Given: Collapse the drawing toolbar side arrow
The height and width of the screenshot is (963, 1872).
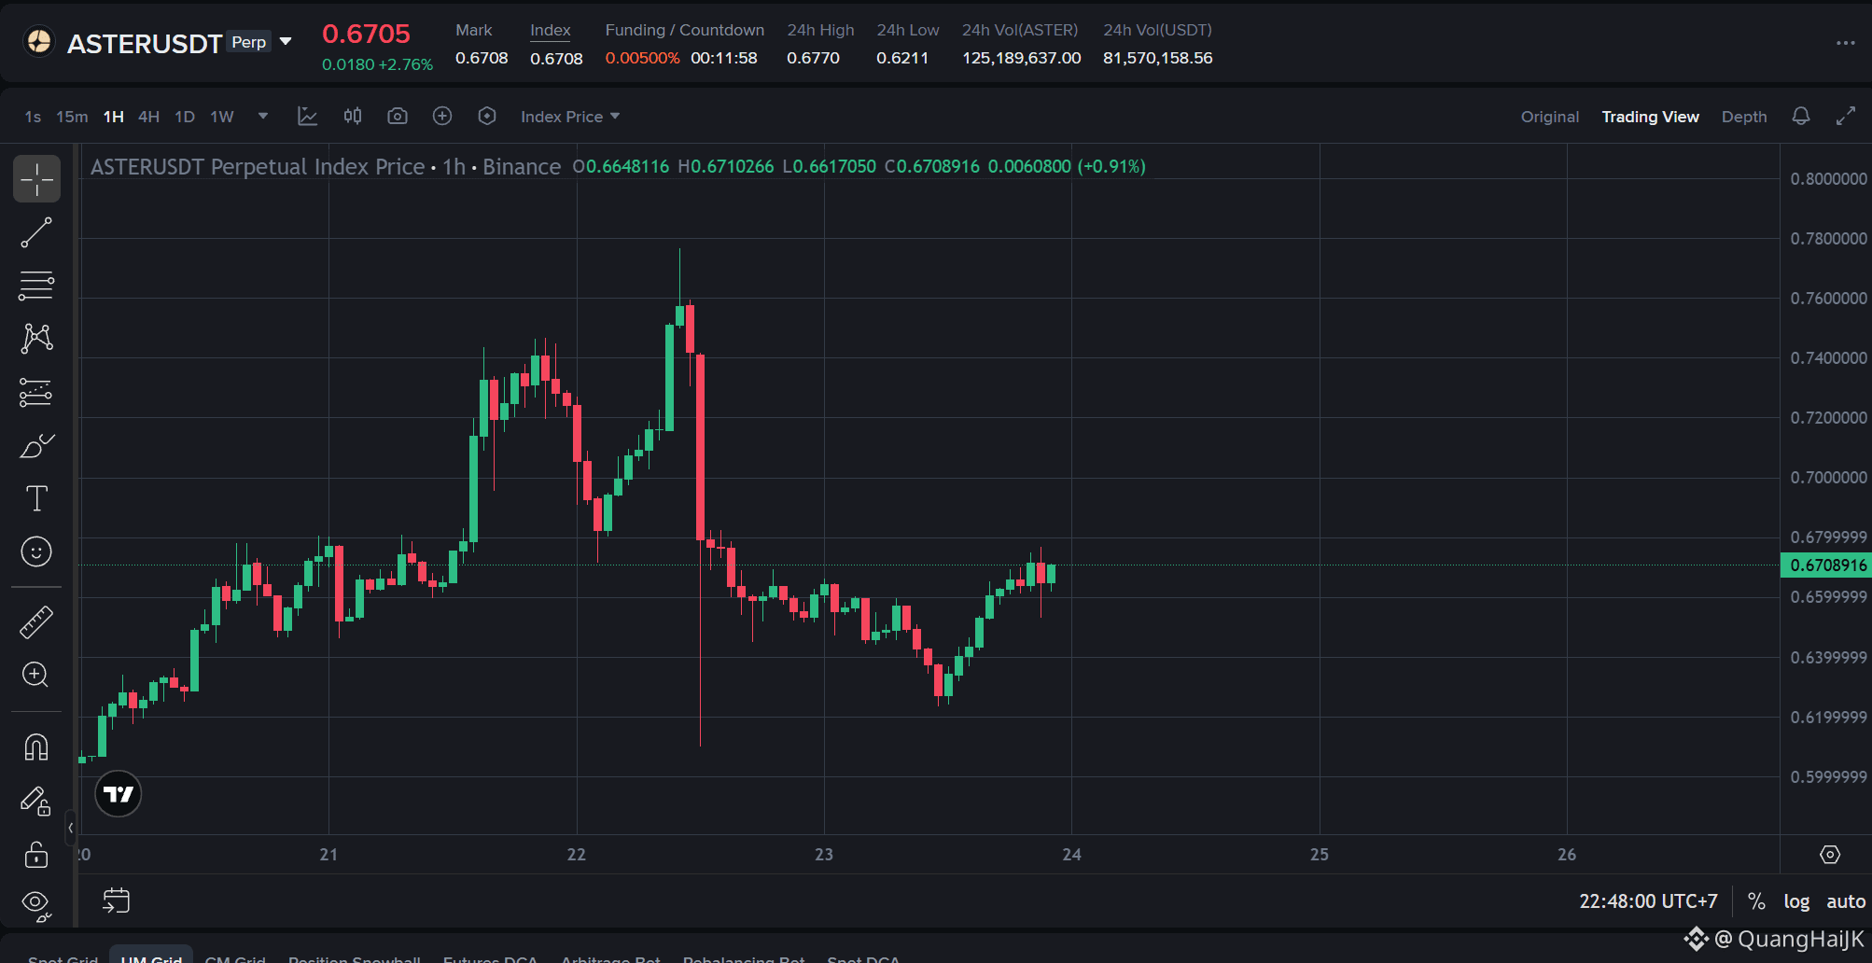Looking at the screenshot, I should coord(71,828).
